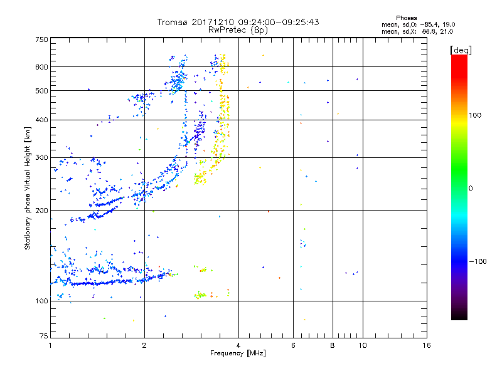Screen dimensions: 502x376
Task: Click the "RwPretec (8p)" subtitle
Action: click(x=238, y=30)
